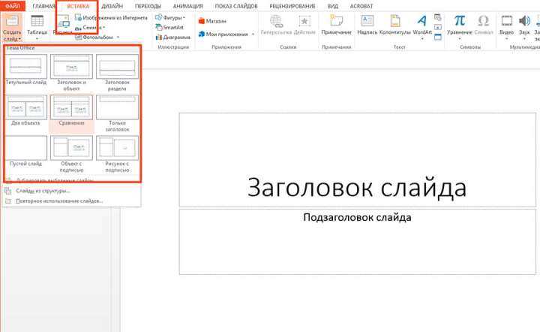The width and height of the screenshot is (540, 332).
Task: Switch to the ГЛАВНАЯ ribbon tab
Action: click(43, 6)
